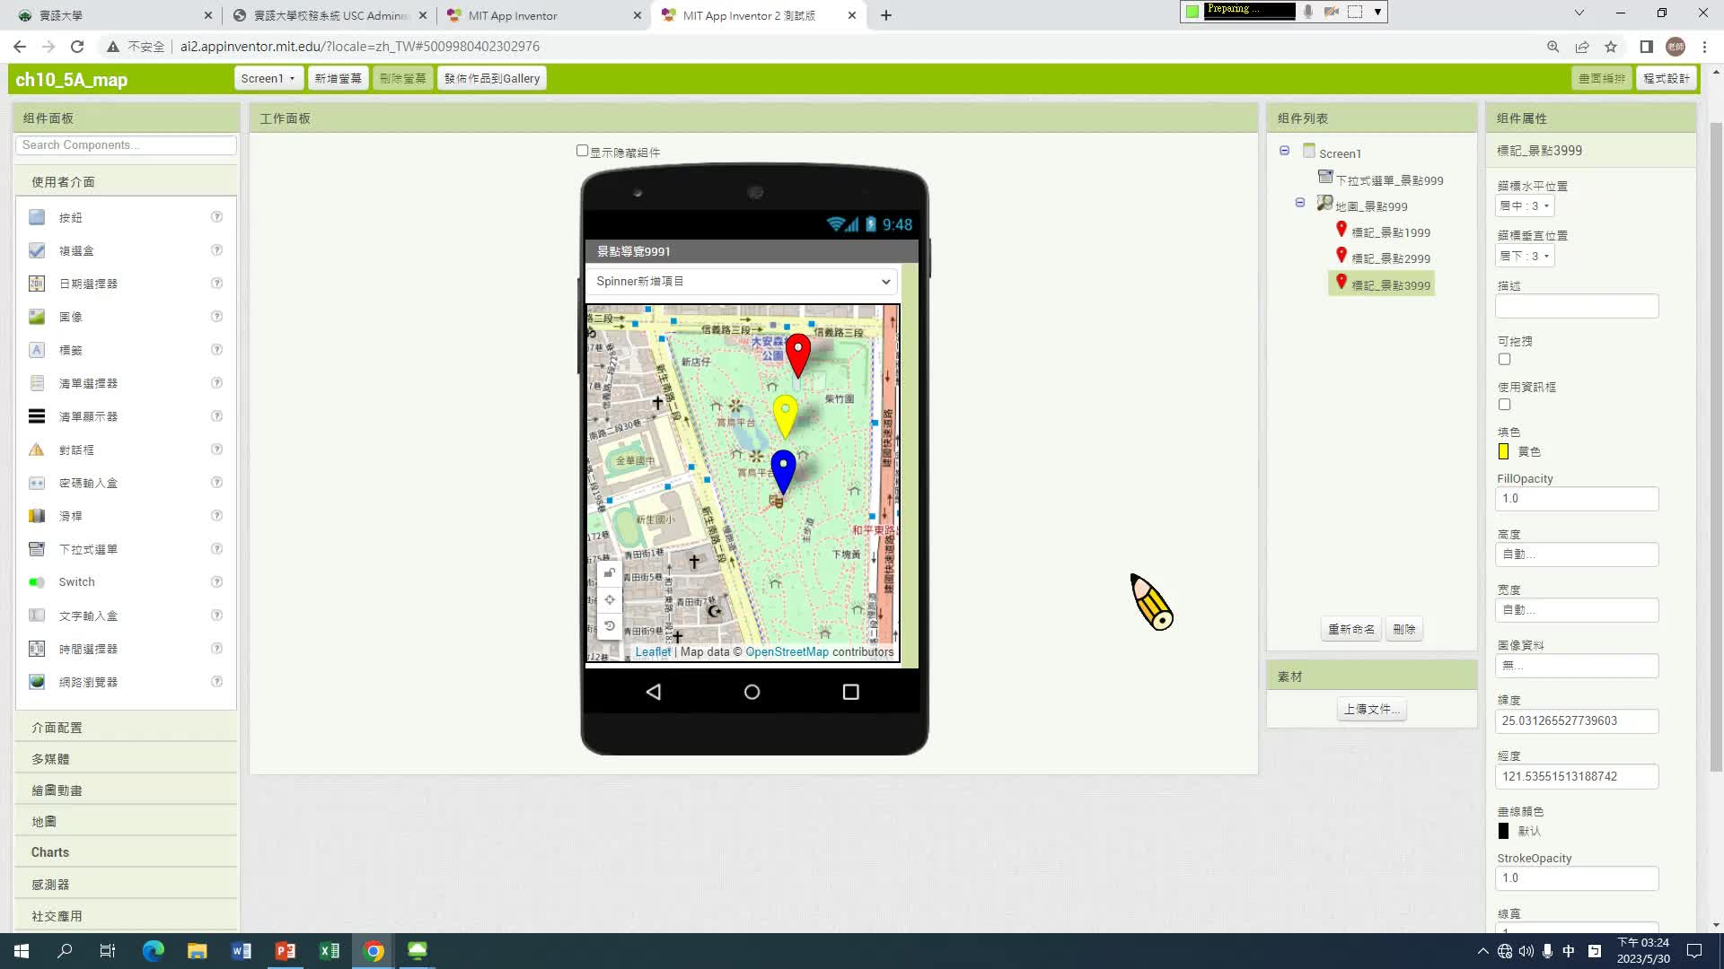
Task: Select the 密碼輸入盒 password box icon
Action: click(x=37, y=483)
